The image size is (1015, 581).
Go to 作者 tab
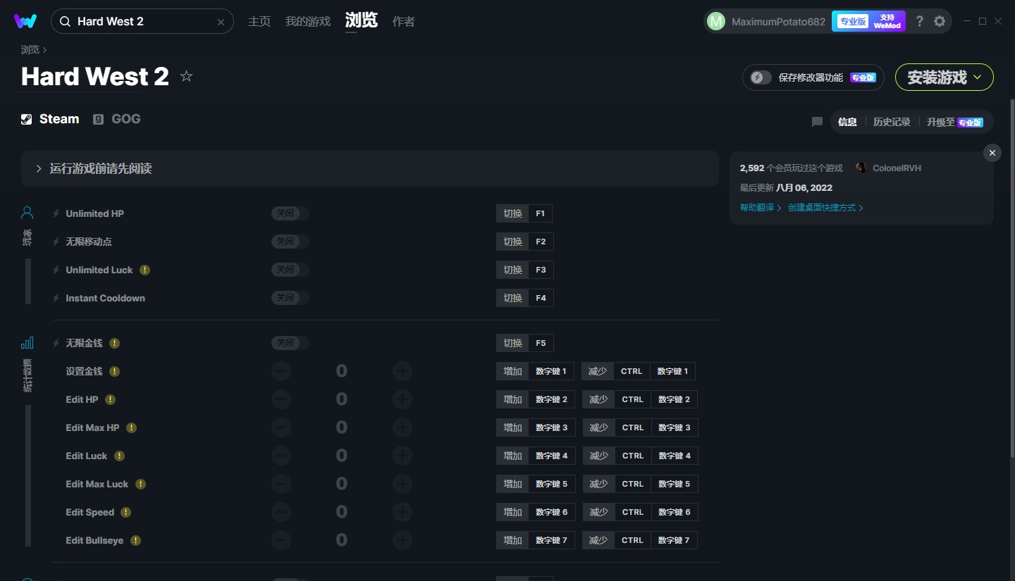tap(404, 22)
